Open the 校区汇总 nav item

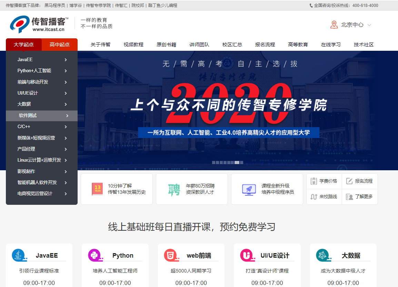[x=232, y=45]
